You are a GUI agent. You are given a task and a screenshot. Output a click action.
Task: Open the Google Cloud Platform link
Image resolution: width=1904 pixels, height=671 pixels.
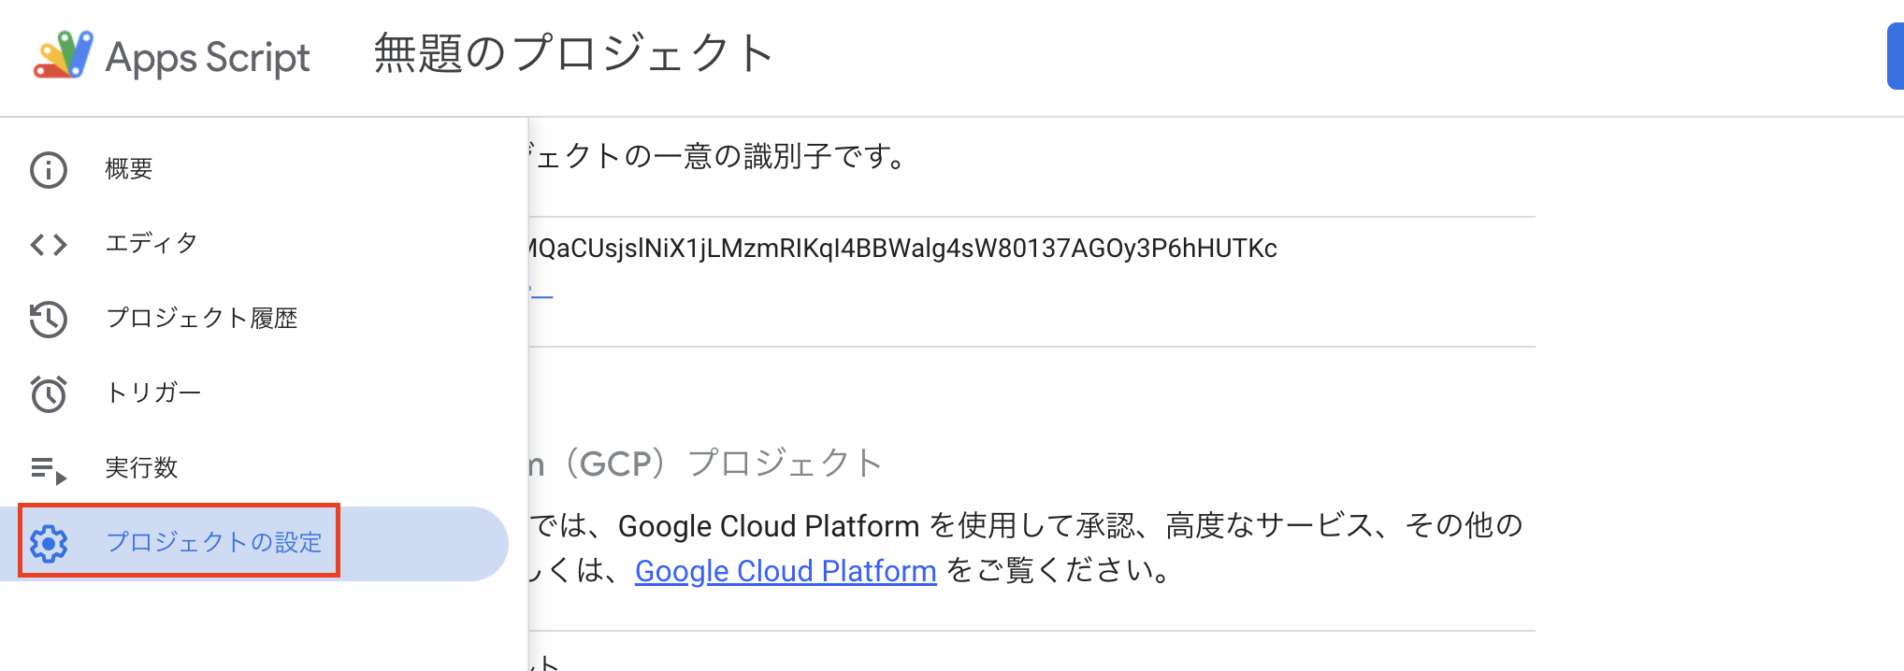pyautogui.click(x=786, y=570)
